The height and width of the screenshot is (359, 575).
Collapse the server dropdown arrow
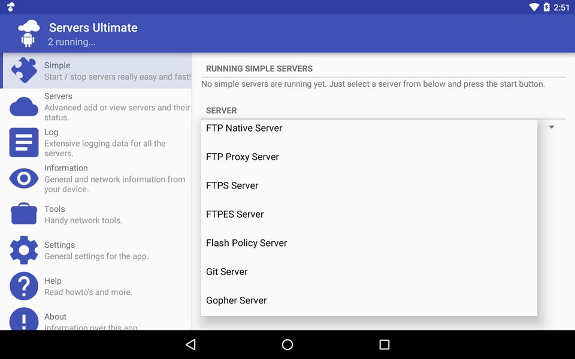click(552, 127)
